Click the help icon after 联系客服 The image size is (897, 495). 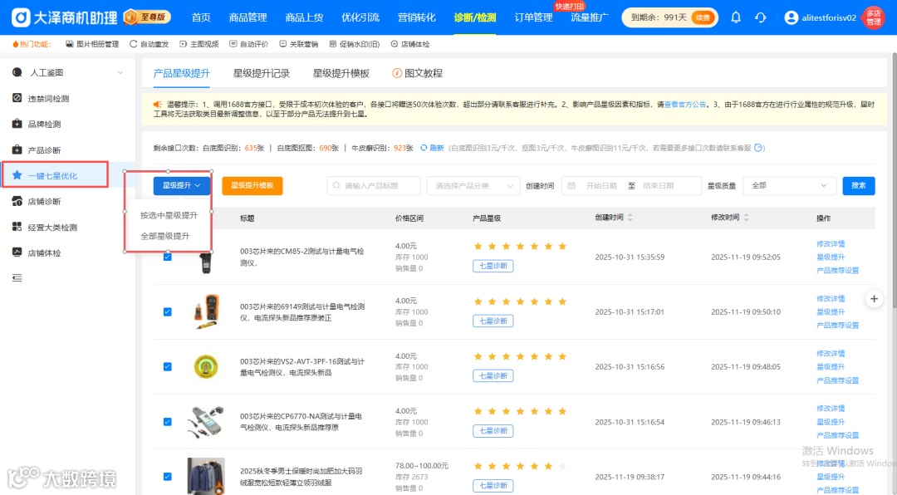click(758, 148)
